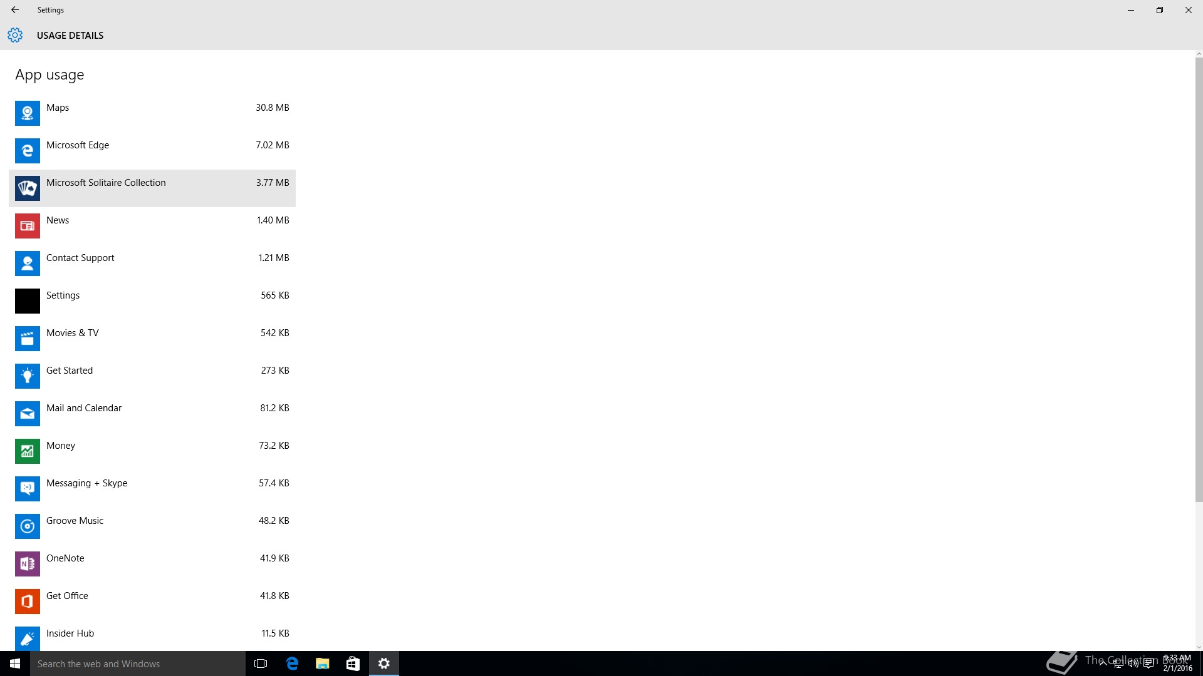Viewport: 1203px width, 676px height.
Task: Click the Maps app icon
Action: 28,113
